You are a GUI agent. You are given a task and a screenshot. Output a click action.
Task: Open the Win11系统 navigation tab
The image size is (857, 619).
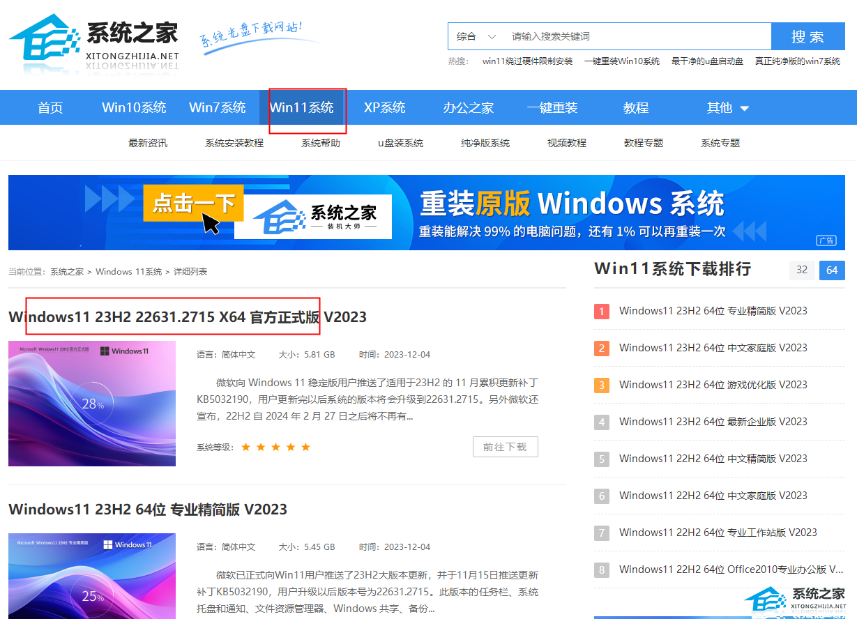pyautogui.click(x=301, y=107)
